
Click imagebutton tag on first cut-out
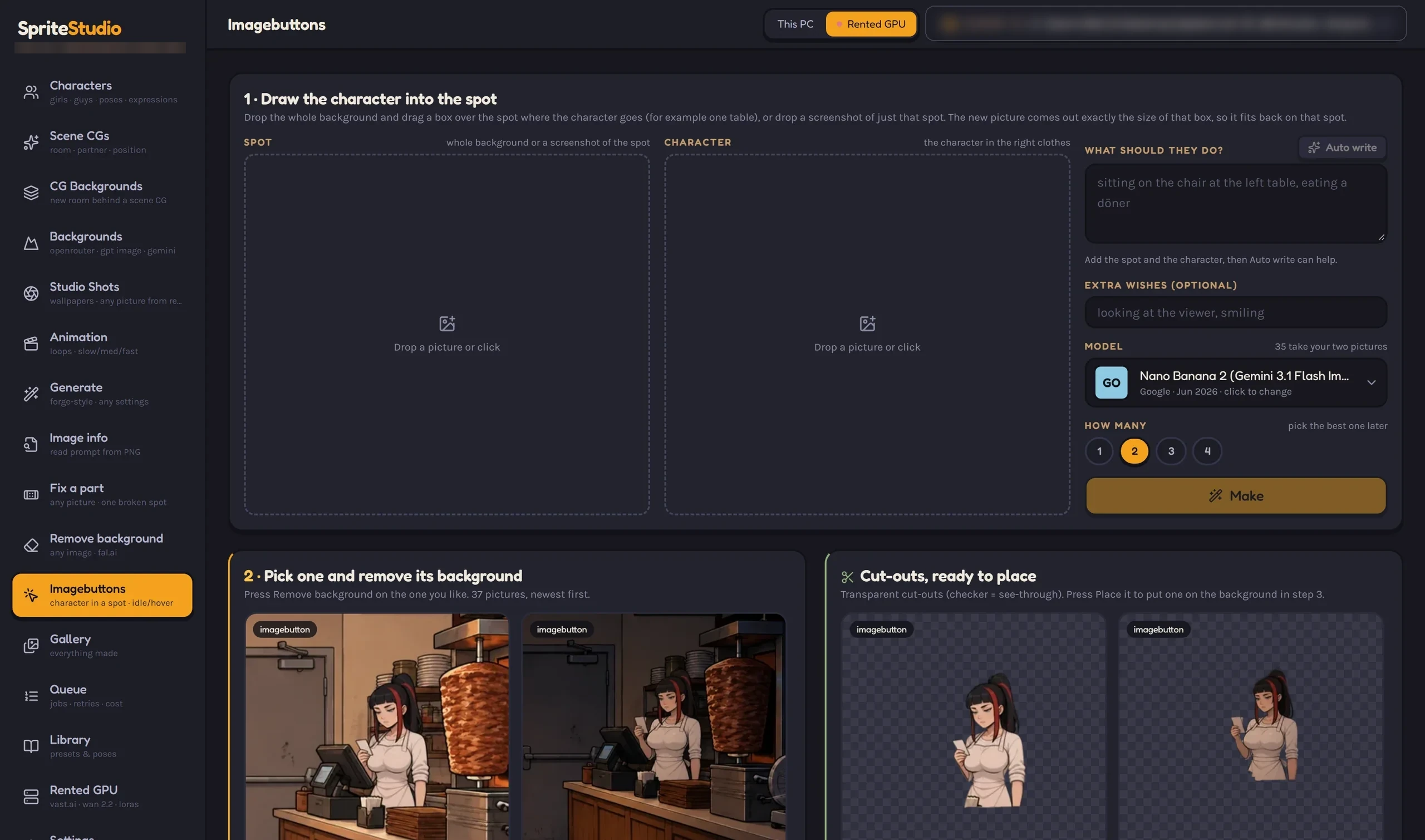pos(882,630)
